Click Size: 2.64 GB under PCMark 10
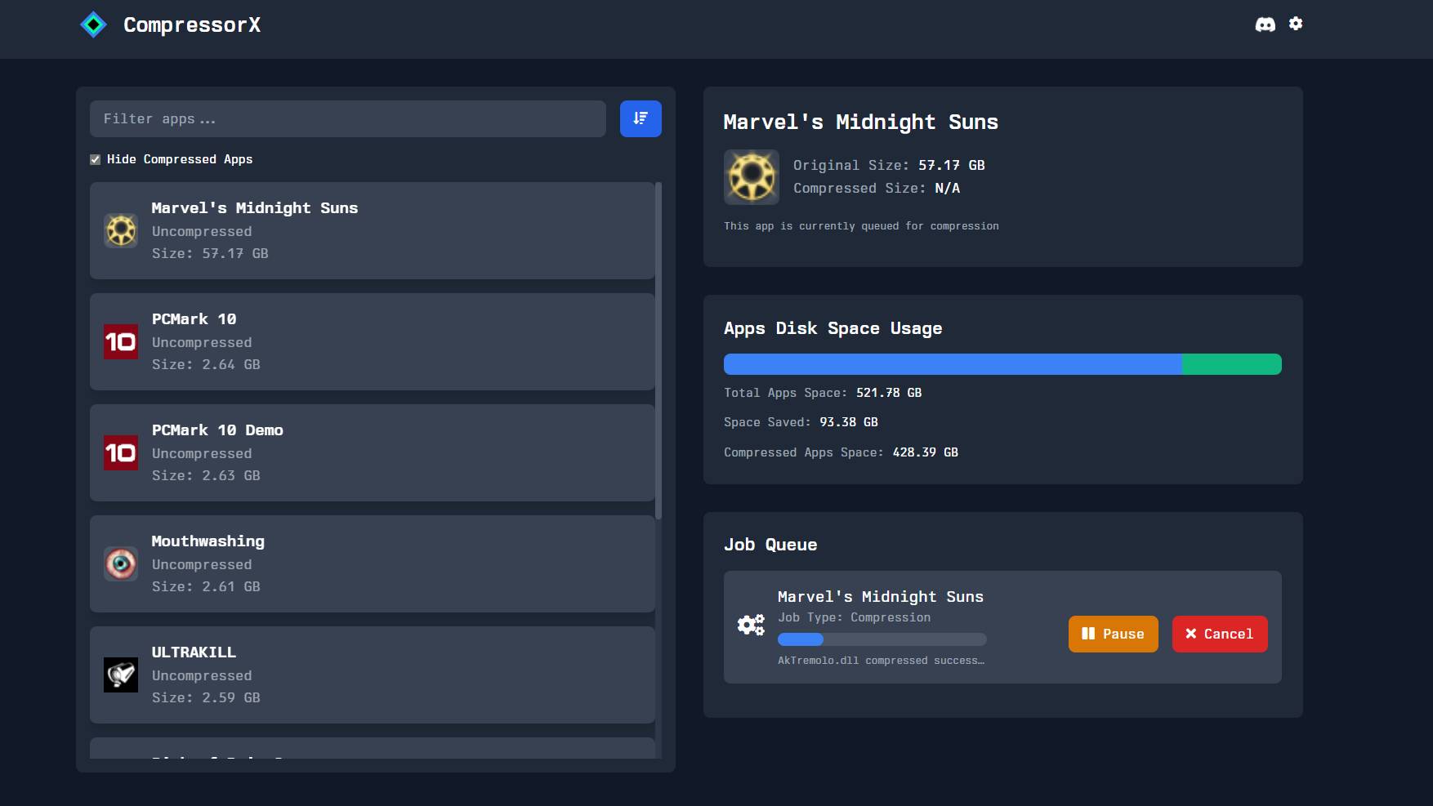 (206, 364)
